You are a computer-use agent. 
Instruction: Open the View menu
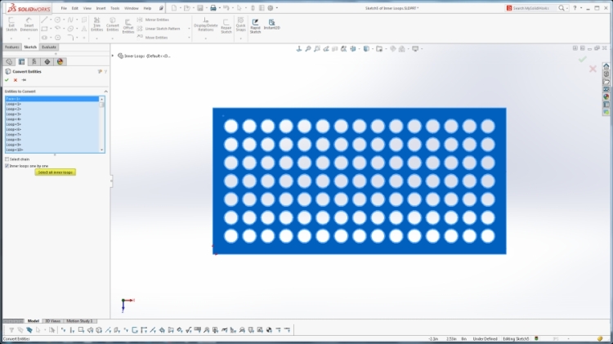click(x=87, y=8)
